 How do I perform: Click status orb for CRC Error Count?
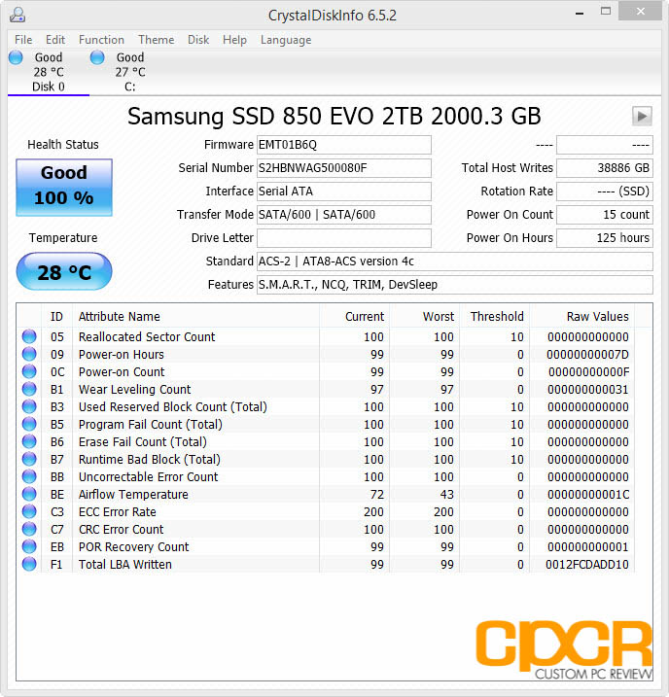click(x=29, y=530)
